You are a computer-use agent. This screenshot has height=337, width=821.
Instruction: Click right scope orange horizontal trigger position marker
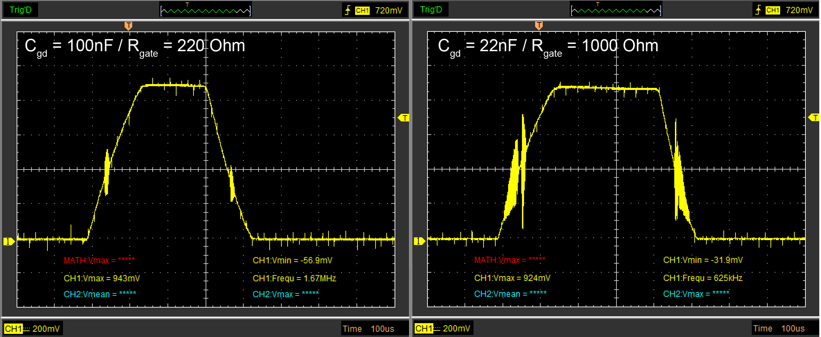(539, 26)
